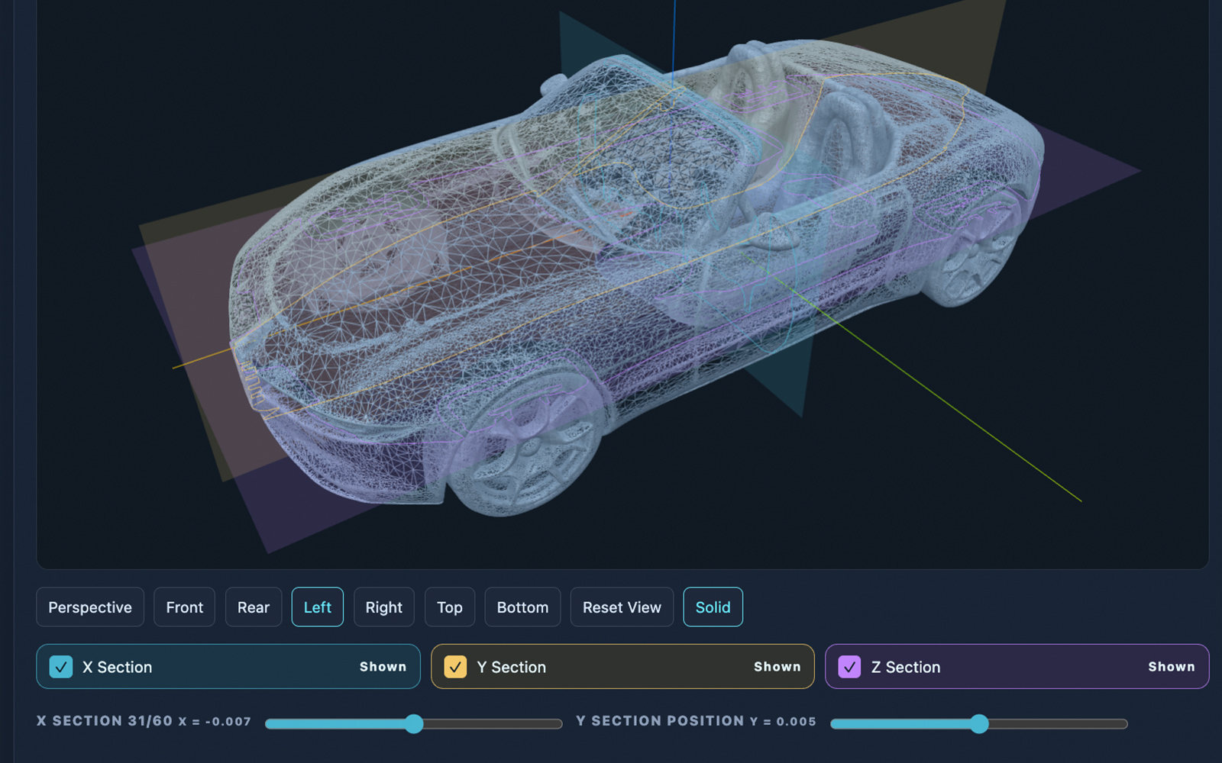Image resolution: width=1222 pixels, height=763 pixels.
Task: Choose the Right view button
Action: pyautogui.click(x=383, y=607)
